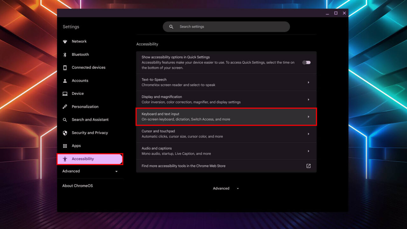The height and width of the screenshot is (229, 407).
Task: Select the laptop icon for Device
Action: coord(65,94)
